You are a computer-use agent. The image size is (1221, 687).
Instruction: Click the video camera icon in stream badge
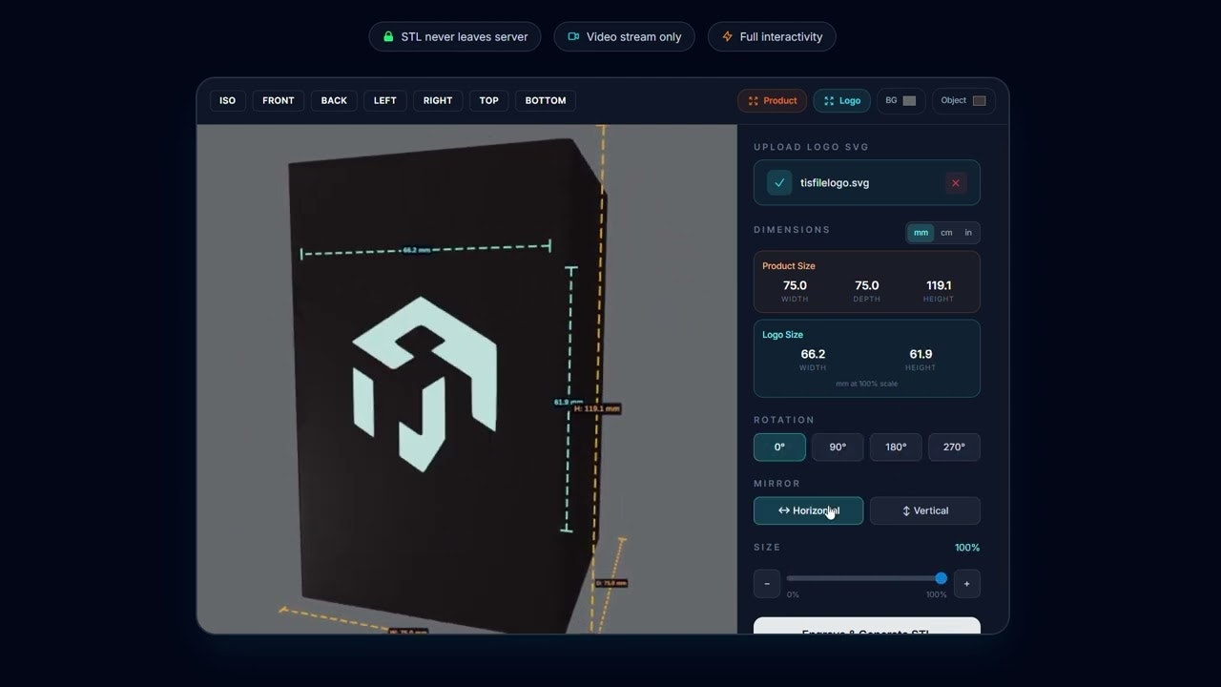click(x=573, y=36)
